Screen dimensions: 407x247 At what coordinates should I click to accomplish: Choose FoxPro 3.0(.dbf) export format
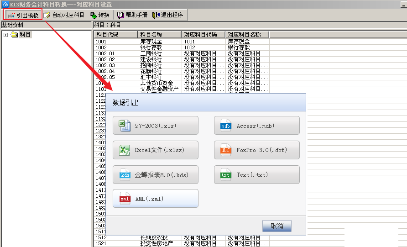click(256, 150)
